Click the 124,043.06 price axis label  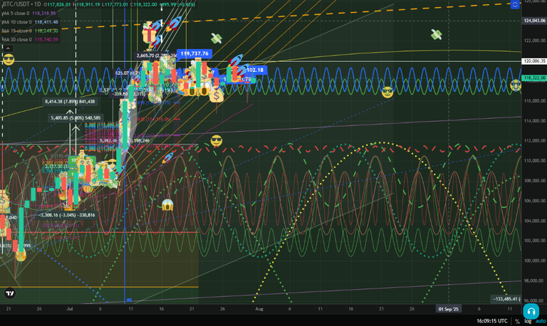534,21
